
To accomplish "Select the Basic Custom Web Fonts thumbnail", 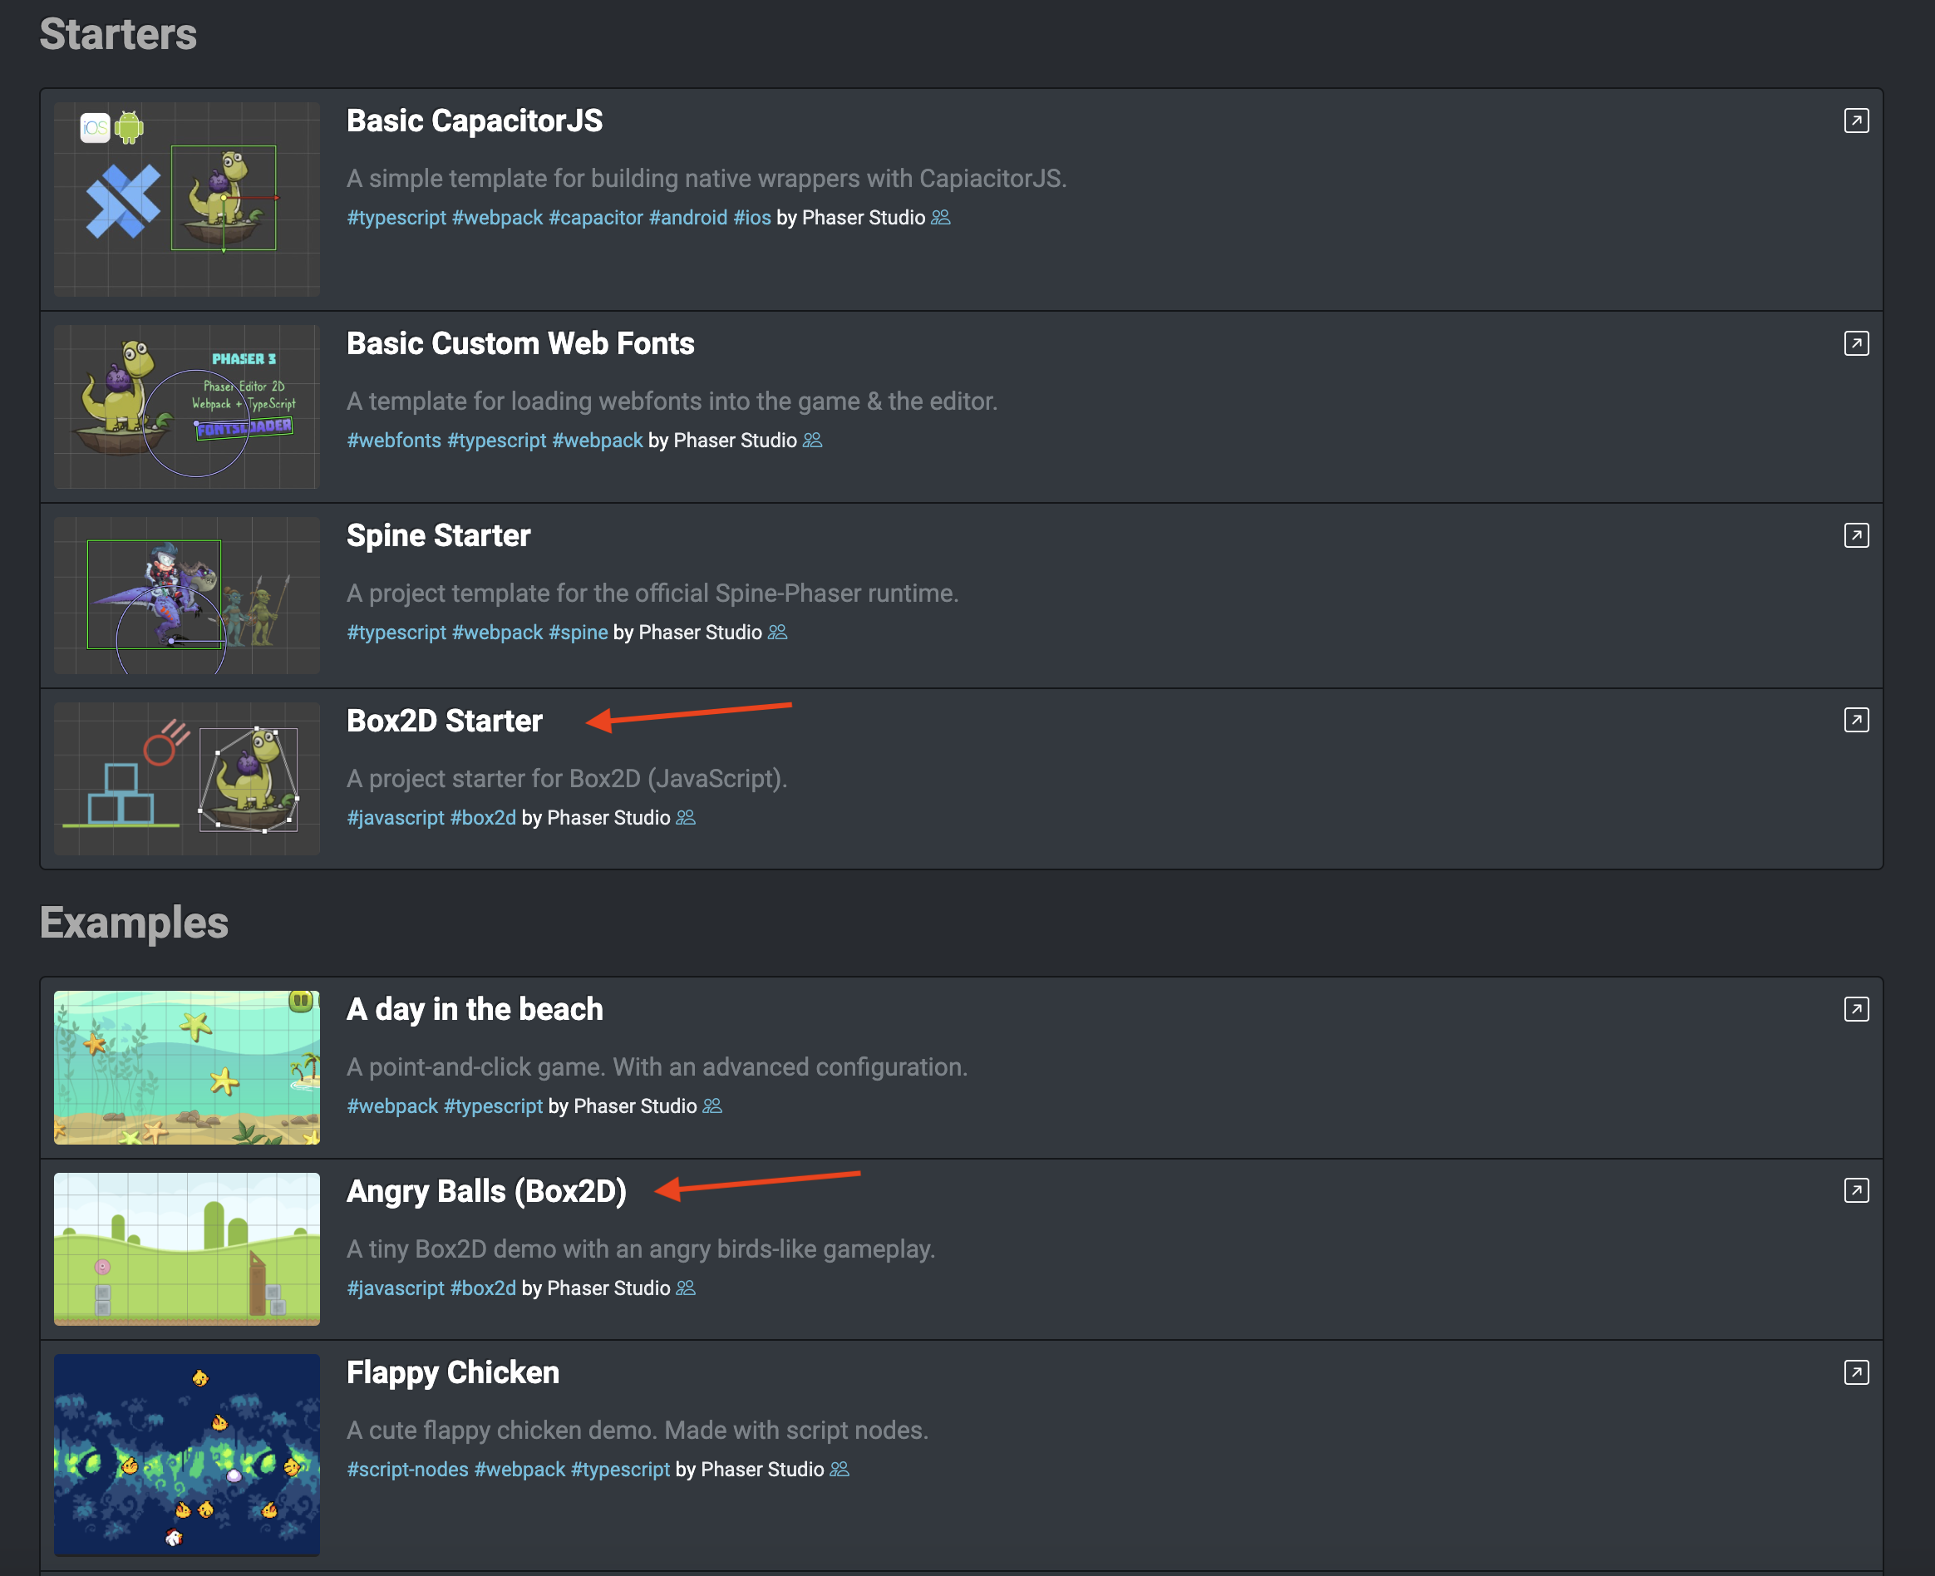I will [x=187, y=406].
